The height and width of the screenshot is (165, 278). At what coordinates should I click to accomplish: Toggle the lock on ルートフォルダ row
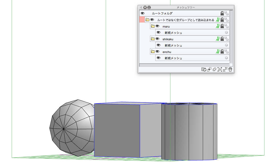coord(222,13)
